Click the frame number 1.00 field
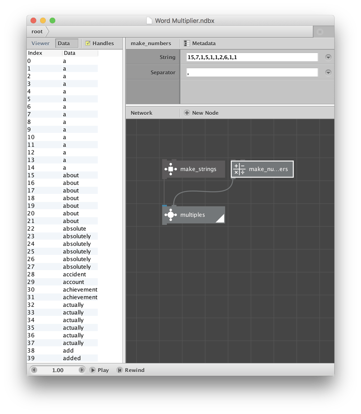Viewport: 361px width, 414px height. [x=58, y=370]
